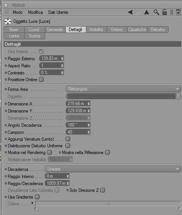Enable Proiettore Ombre checkbox
This screenshot has height=215, width=182.
tap(41, 79)
